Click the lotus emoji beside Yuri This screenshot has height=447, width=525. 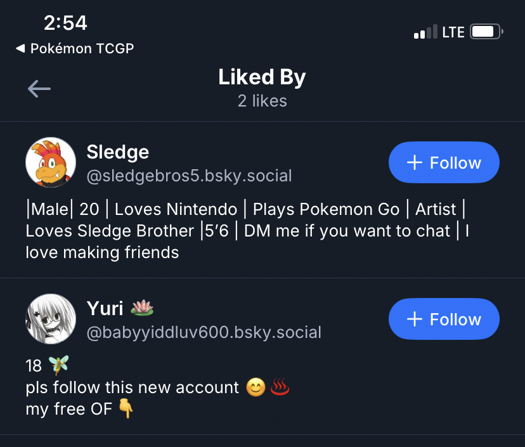tap(141, 309)
